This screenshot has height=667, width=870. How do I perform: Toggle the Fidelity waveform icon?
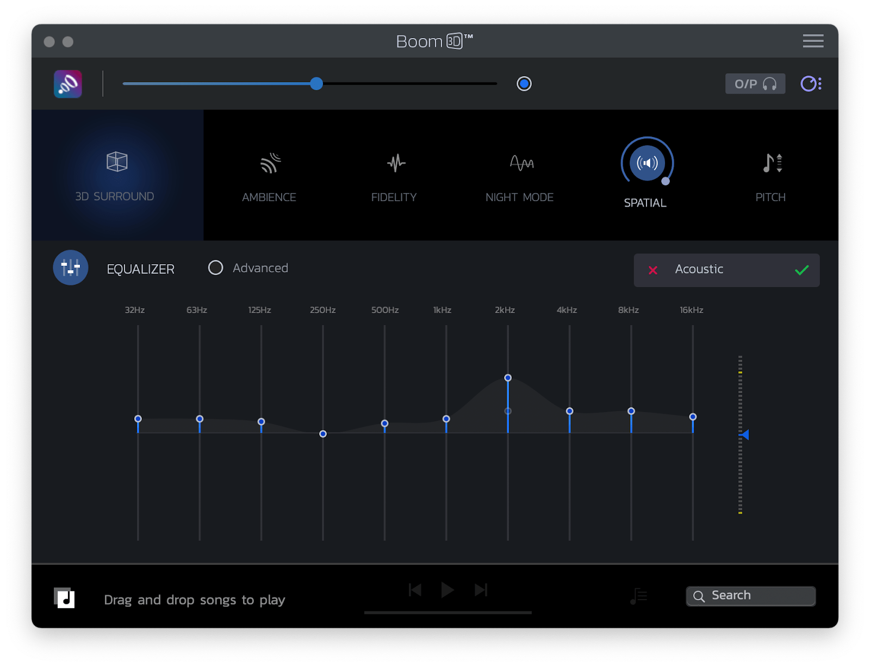click(396, 163)
